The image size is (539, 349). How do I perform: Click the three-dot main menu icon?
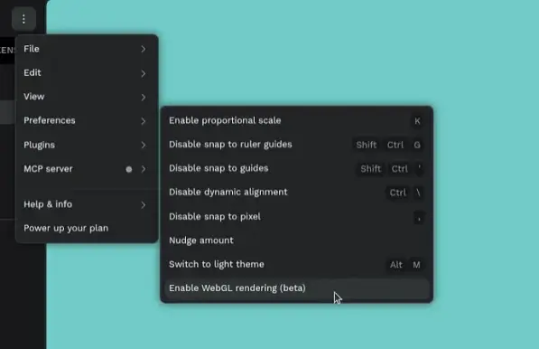pyautogui.click(x=23, y=19)
